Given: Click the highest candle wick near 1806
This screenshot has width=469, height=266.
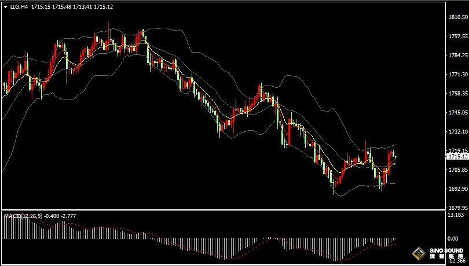Looking at the screenshot, I should (109, 25).
